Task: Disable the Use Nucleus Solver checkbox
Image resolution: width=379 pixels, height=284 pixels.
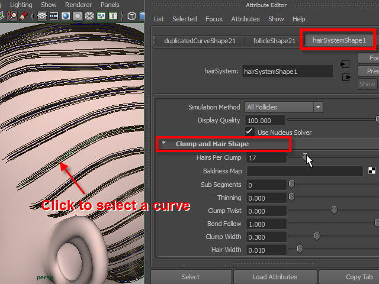Action: [249, 132]
